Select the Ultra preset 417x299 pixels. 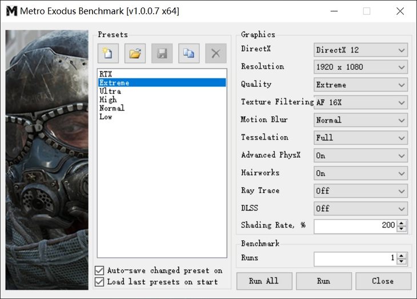click(x=162, y=91)
